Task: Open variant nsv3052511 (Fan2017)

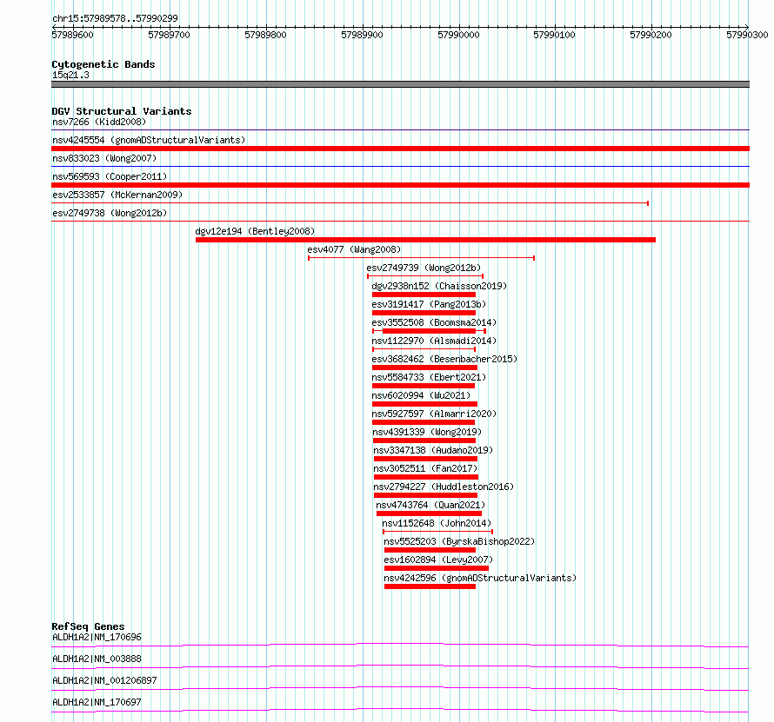Action: coord(425,468)
